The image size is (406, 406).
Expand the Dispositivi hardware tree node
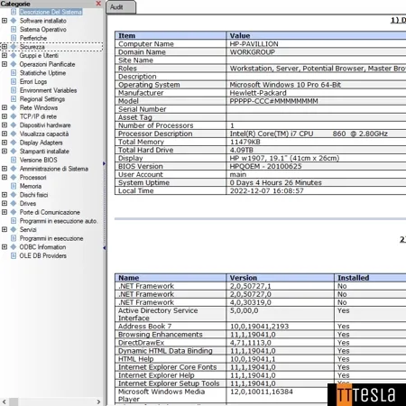[x=5, y=125]
